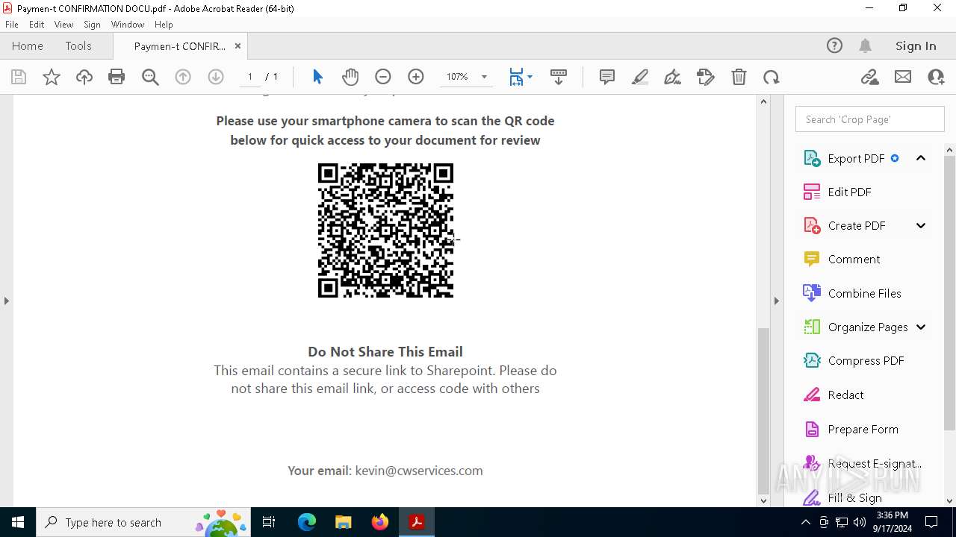The image size is (956, 537).
Task: Open the find text magnifier
Action: [150, 77]
